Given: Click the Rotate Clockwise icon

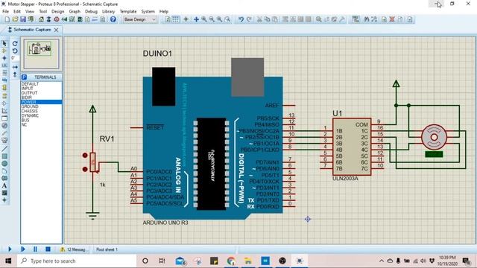Looking at the screenshot, I should tap(15, 44).
